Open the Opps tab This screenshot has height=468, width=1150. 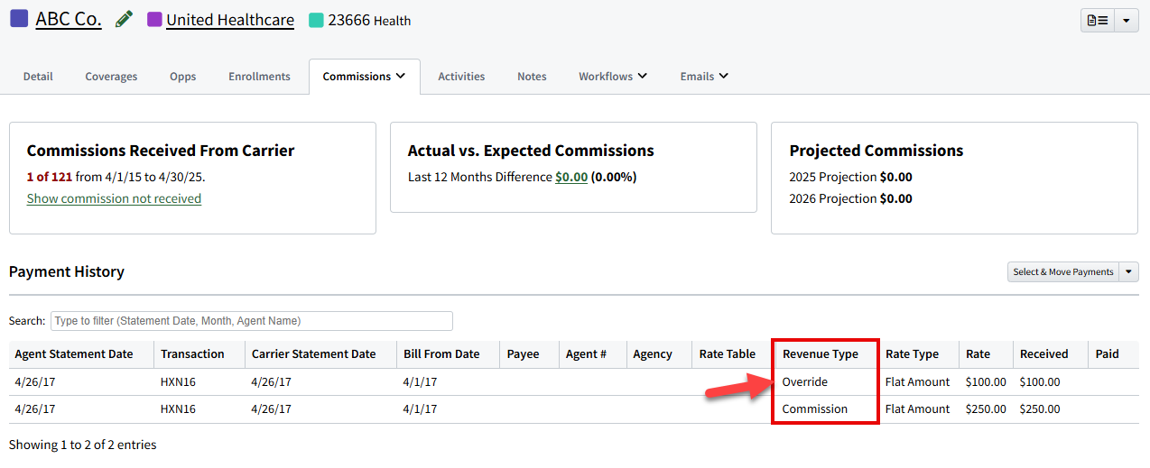[x=182, y=77]
